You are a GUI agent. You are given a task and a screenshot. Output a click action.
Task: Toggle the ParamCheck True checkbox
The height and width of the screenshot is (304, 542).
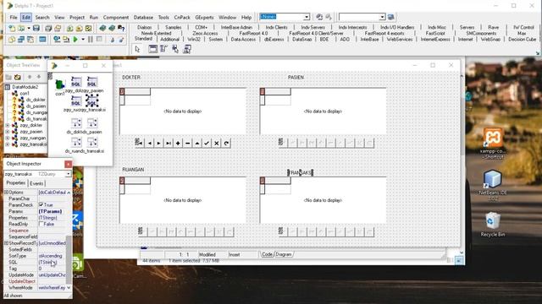pyautogui.click(x=41, y=204)
